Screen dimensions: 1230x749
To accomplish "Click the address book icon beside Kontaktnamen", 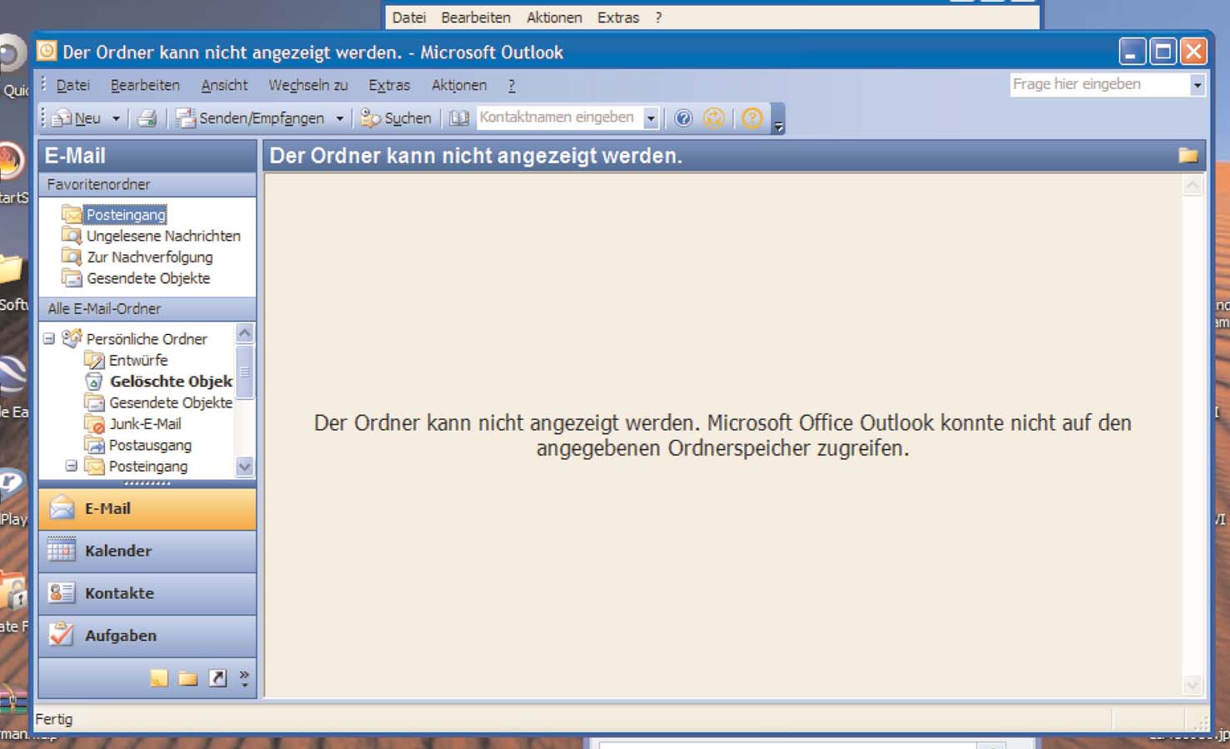I will pyautogui.click(x=458, y=117).
